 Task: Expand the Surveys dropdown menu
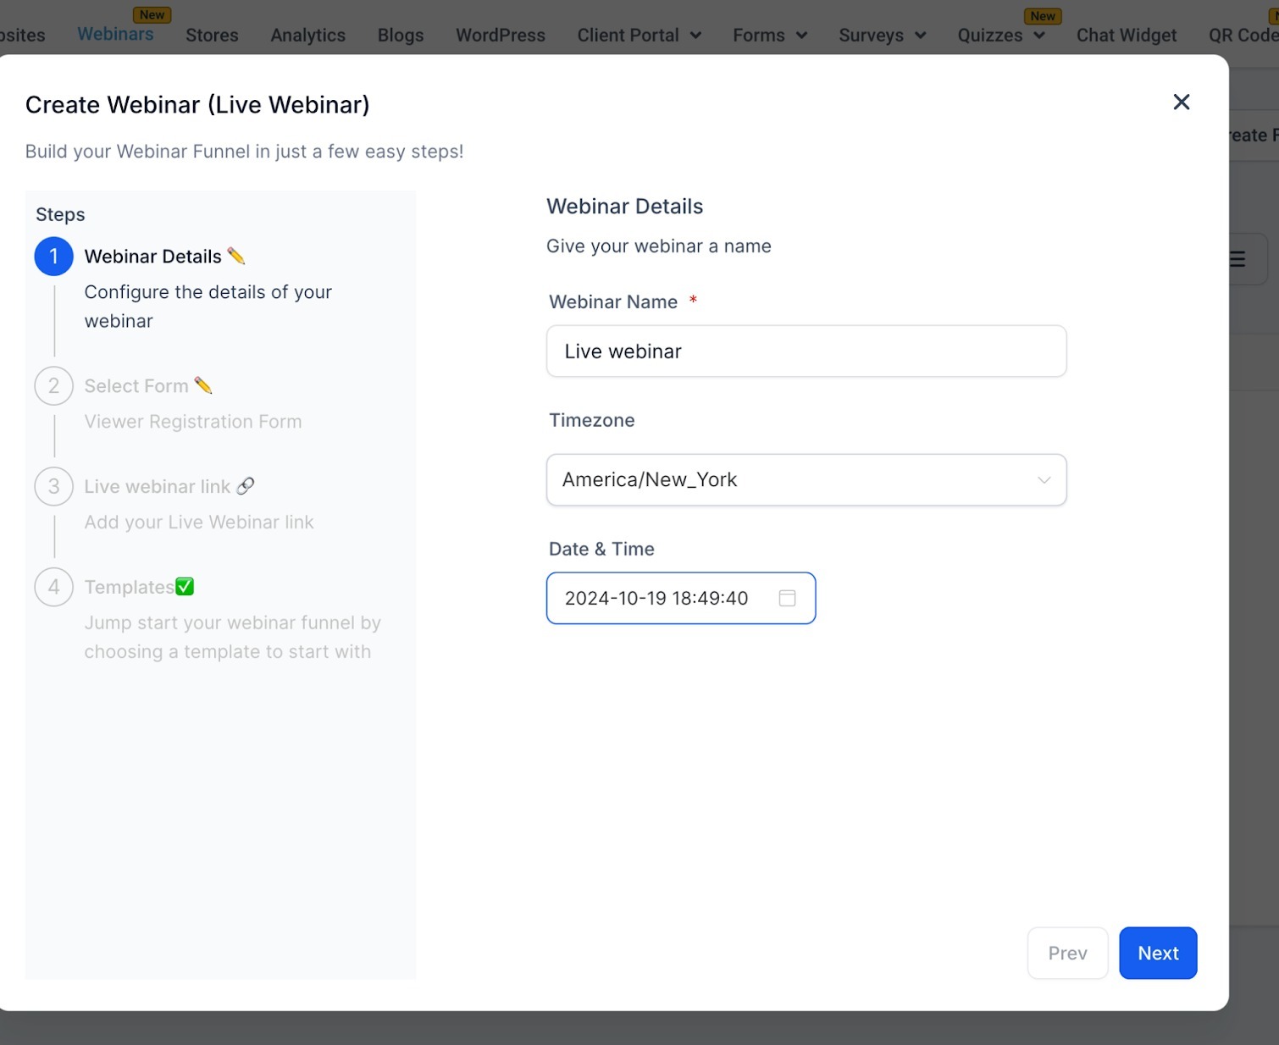click(883, 36)
